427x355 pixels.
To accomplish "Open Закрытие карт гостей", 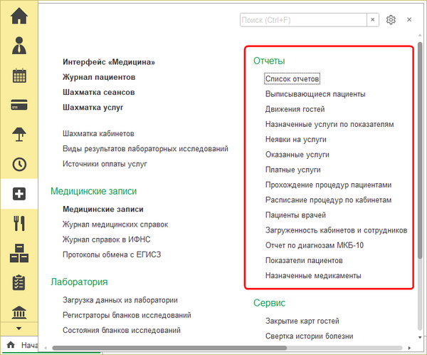I will (302, 321).
